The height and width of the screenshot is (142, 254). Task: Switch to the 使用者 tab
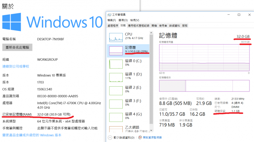tap(163, 26)
